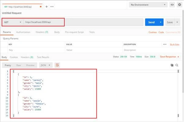
Task: Select the localhost:3000/api request tab
Action: tap(22, 7)
